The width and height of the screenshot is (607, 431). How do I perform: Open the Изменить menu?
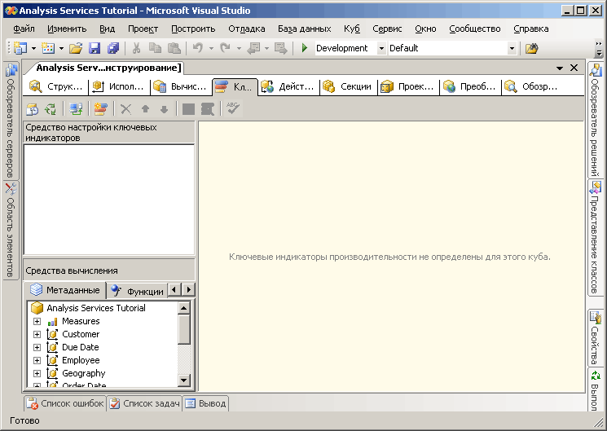(67, 29)
